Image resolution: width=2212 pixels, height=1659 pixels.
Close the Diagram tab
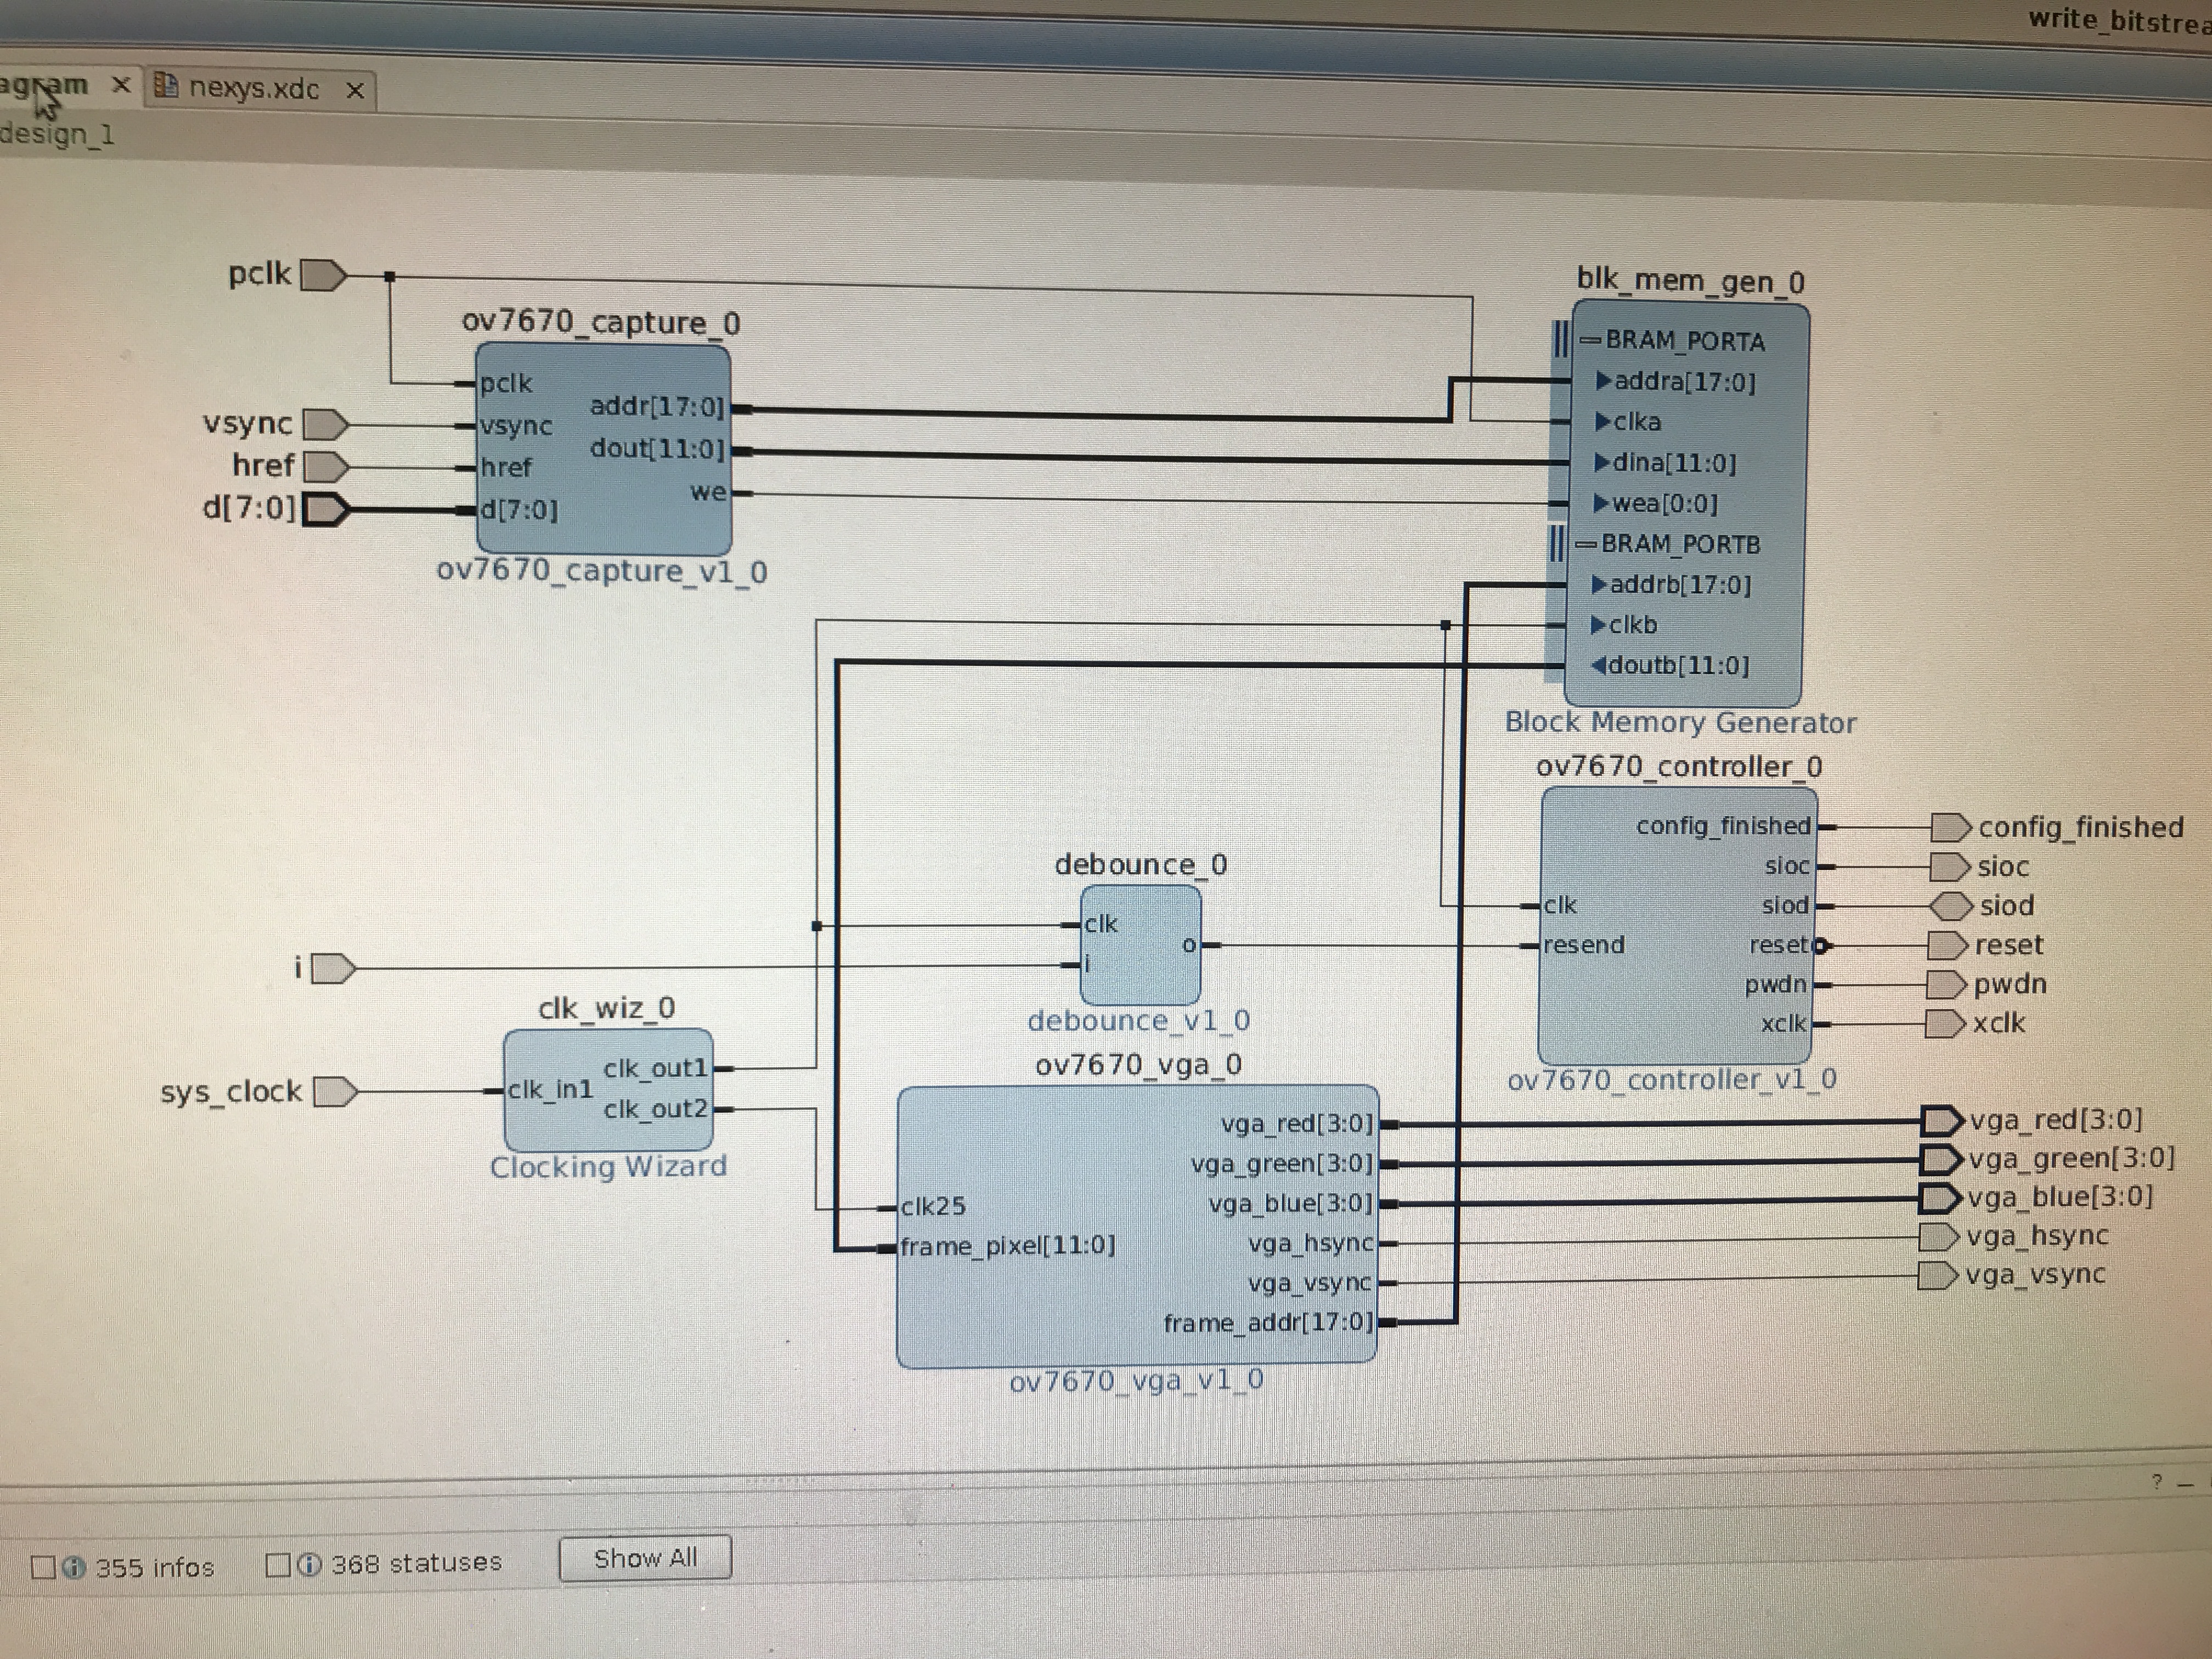(x=121, y=85)
